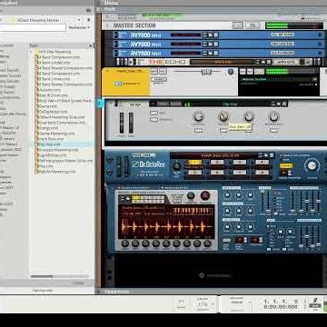
Task: Select Dr. Octo Rex loop slot 2
Action: point(217,163)
